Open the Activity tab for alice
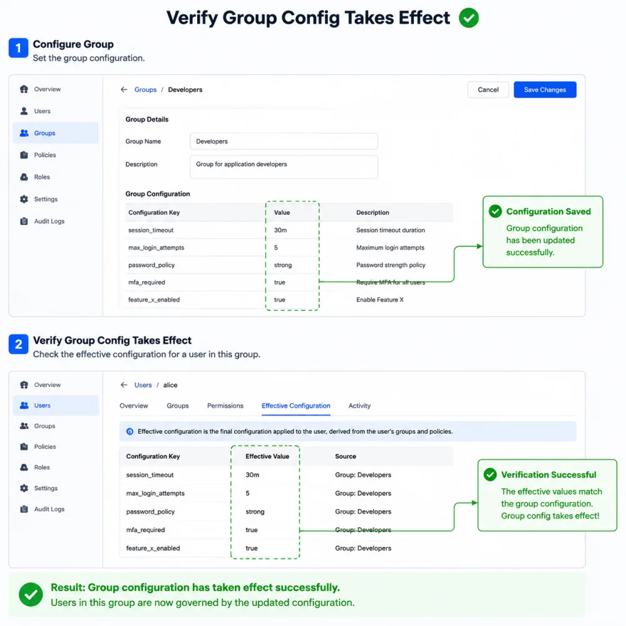Viewport: 626px width, 626px height. tap(359, 406)
